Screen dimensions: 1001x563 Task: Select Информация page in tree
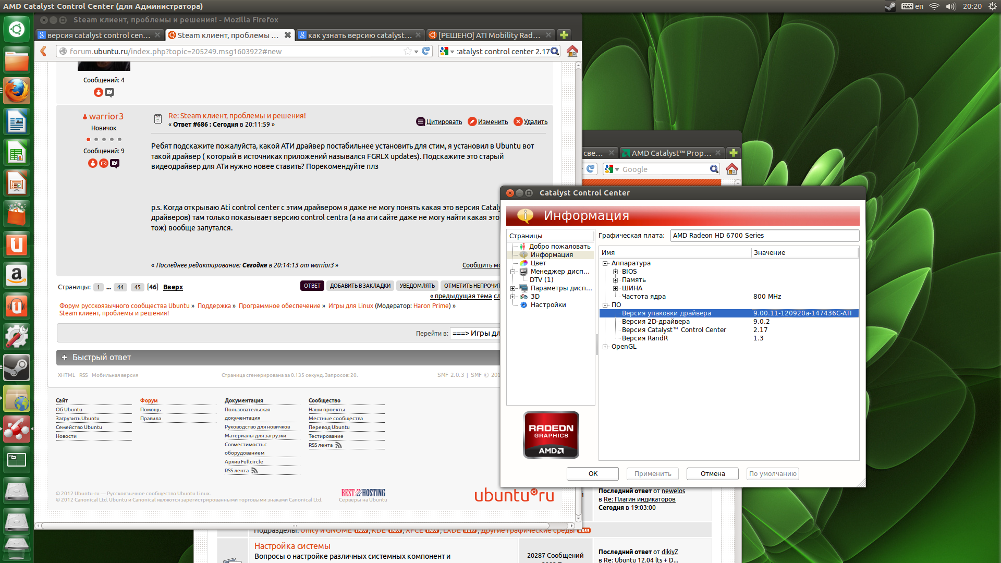[552, 255]
